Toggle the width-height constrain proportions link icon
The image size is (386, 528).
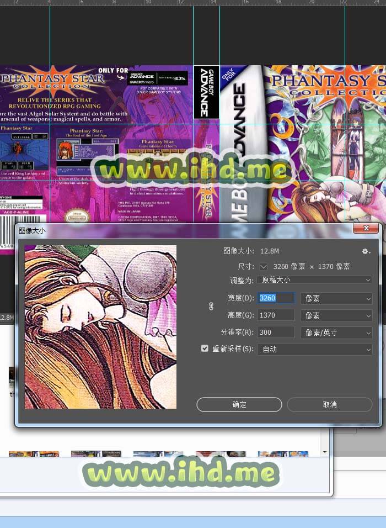click(211, 307)
